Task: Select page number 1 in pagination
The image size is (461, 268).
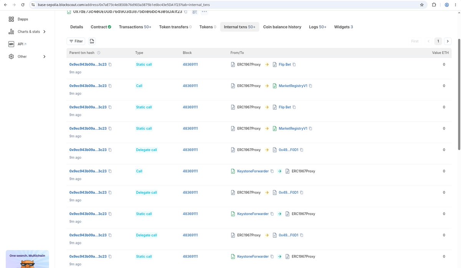Action: (x=438, y=41)
